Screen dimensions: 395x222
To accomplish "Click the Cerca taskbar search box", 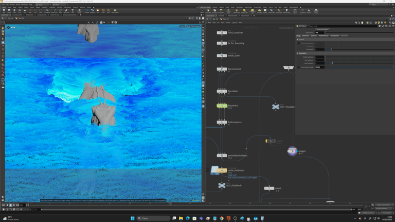I will click(154, 218).
